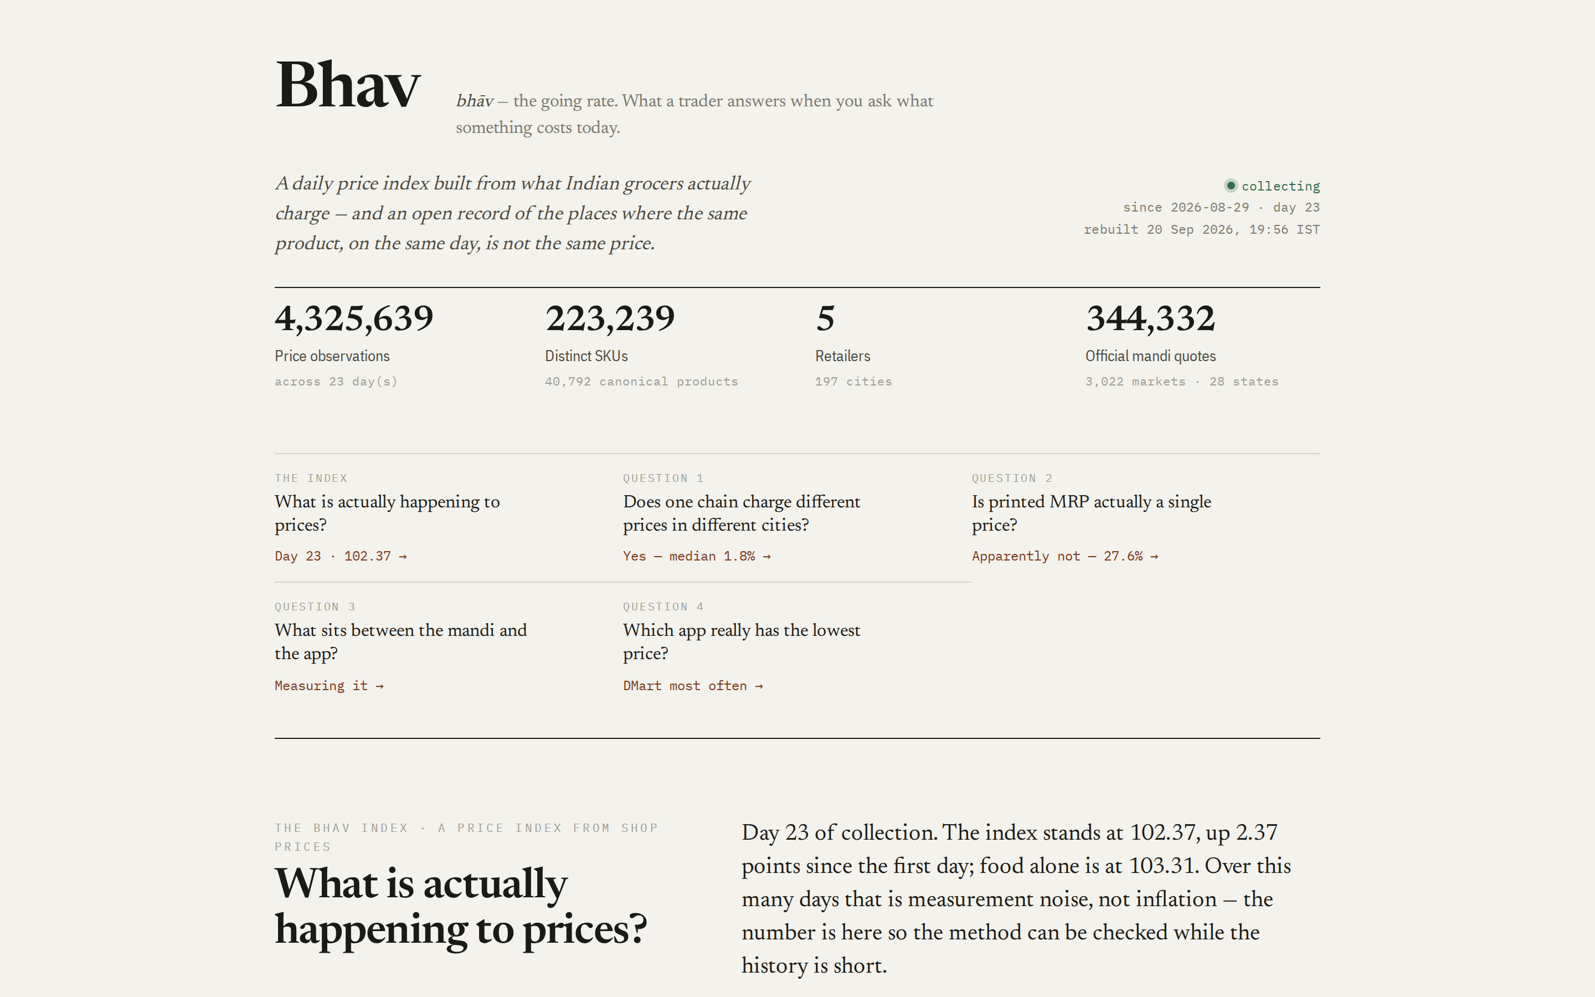Click the 5 Retailers statistic
1595x997 pixels.
pos(825,318)
